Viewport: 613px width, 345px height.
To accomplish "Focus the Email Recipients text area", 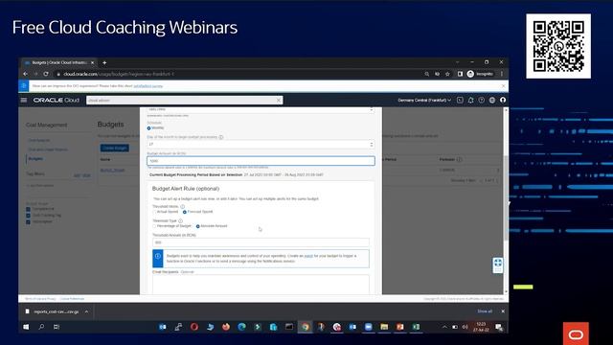I will pos(261,285).
